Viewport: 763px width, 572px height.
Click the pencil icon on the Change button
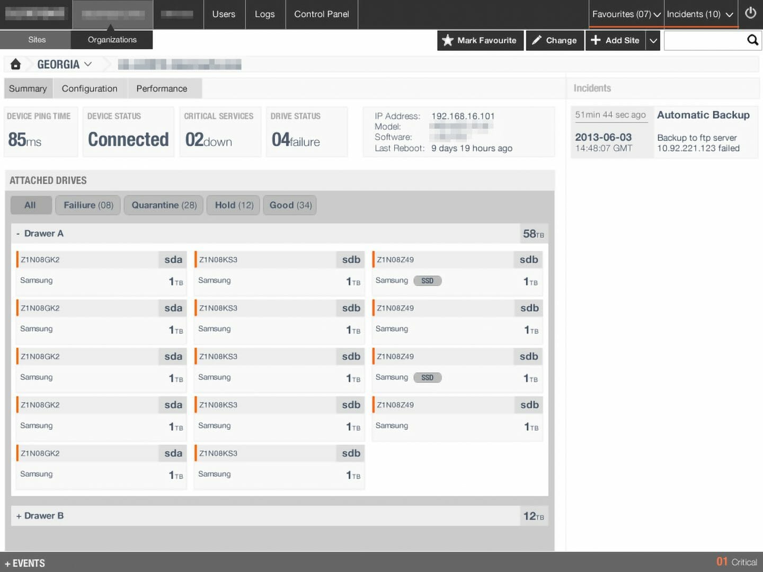(538, 40)
